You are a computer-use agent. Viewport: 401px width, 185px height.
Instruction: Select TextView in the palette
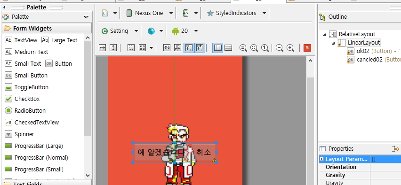[x=21, y=40]
